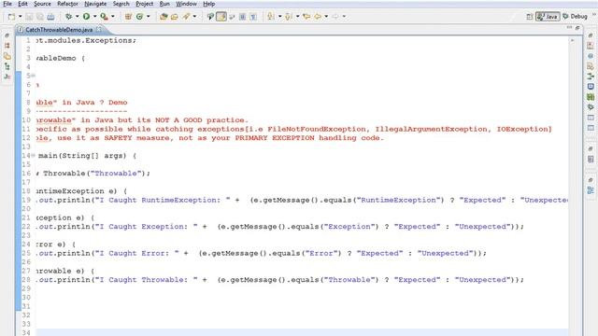Select the CatchThrowableDemo.java editor tab
This screenshot has height=336, width=598.
(59, 29)
